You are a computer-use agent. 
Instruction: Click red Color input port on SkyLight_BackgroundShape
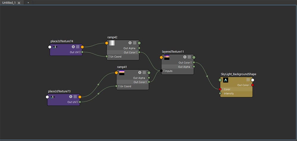coord(220,89)
